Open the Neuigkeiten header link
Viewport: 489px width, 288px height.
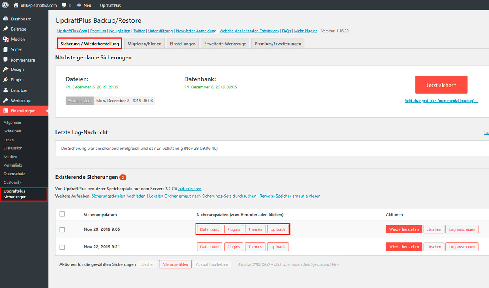(120, 31)
